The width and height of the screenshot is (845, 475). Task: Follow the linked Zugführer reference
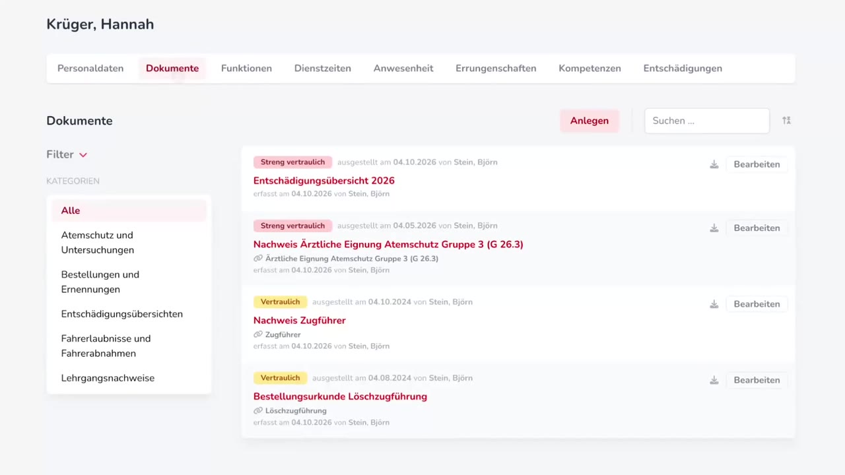click(283, 334)
